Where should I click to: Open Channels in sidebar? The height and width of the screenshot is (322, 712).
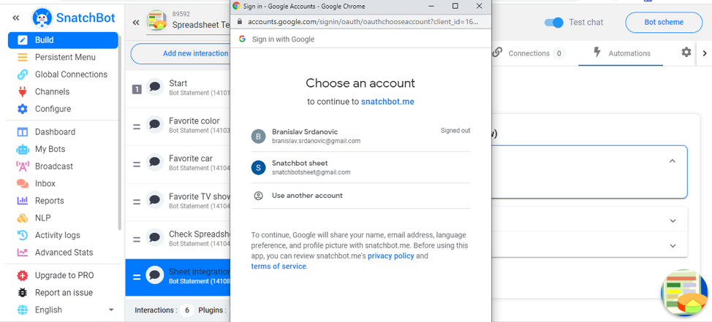(52, 91)
